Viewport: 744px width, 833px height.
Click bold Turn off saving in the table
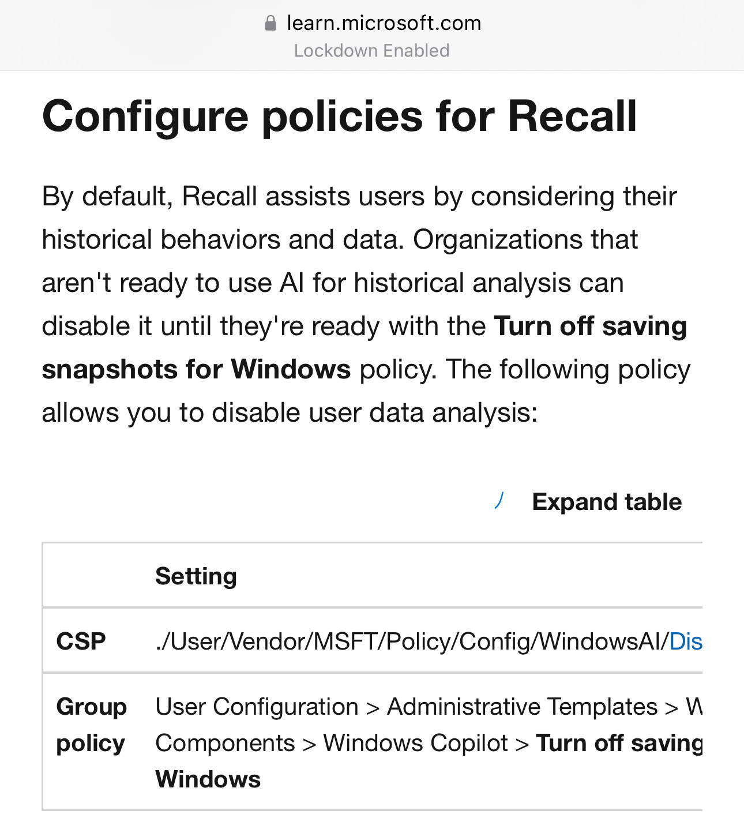(619, 743)
